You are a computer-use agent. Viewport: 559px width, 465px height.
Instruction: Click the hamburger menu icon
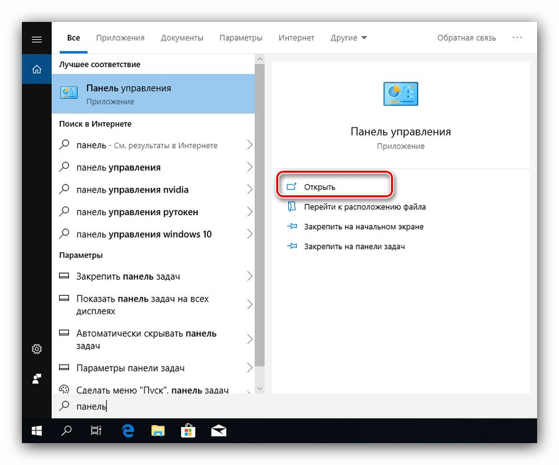(x=37, y=39)
